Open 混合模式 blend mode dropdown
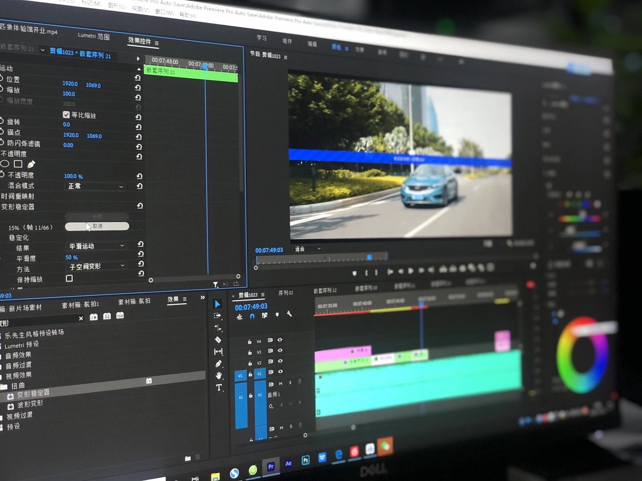Viewport: 642px width, 481px height. pyautogui.click(x=95, y=186)
